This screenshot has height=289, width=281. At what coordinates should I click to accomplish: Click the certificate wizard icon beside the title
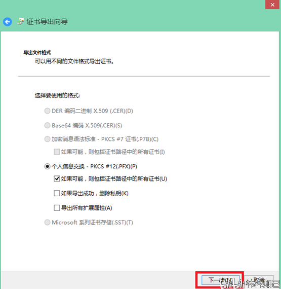click(x=21, y=22)
